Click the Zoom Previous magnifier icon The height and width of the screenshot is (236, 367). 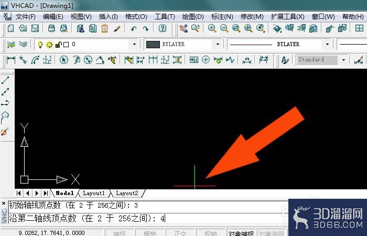[260, 28]
